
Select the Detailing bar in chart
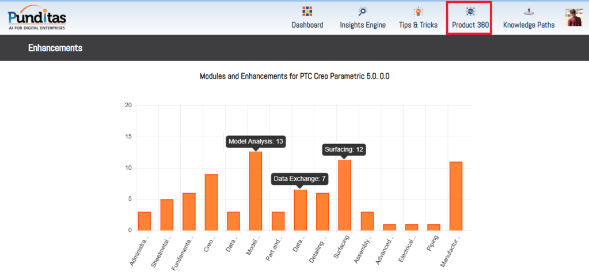pyautogui.click(x=322, y=212)
